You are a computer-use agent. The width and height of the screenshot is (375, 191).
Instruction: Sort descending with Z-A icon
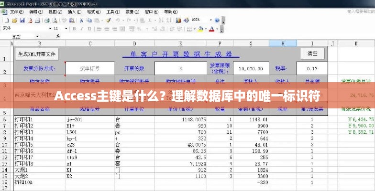click(x=169, y=21)
